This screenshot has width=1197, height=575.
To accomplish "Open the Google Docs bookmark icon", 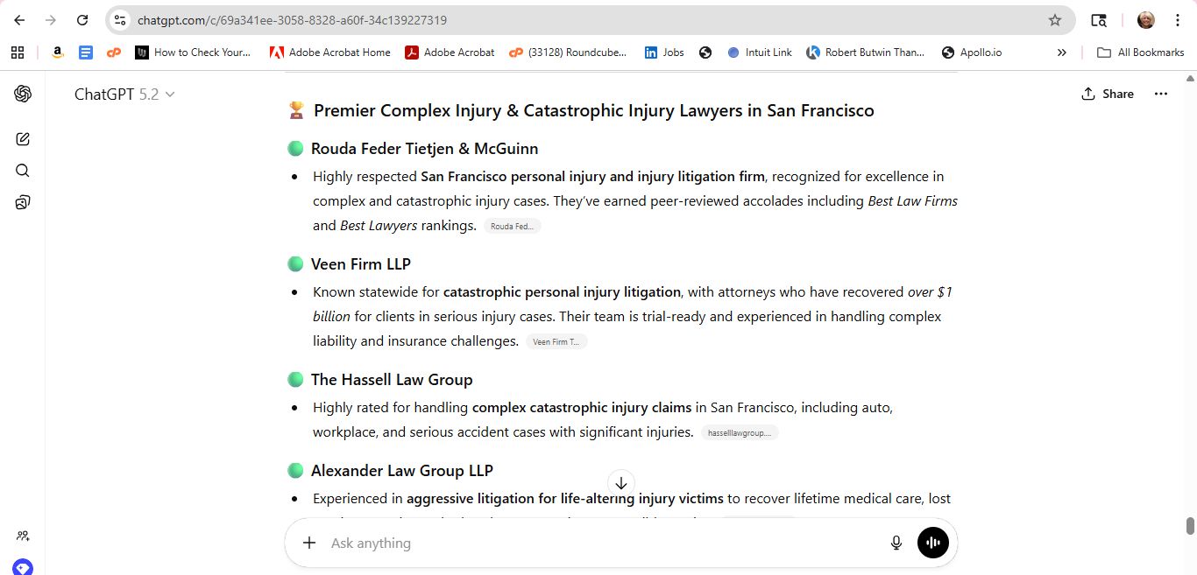I will pyautogui.click(x=86, y=53).
